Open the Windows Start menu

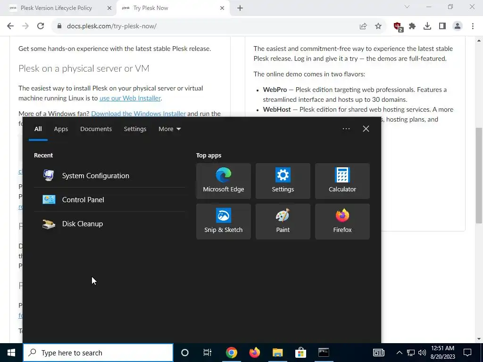(x=11, y=353)
